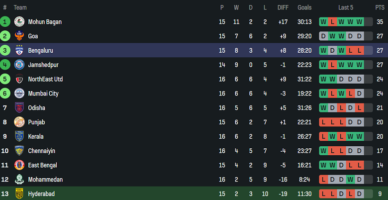Image resolution: width=388 pixels, height=200 pixels.
Task: Click the Mohun Bagan club crest
Action: 19,22
